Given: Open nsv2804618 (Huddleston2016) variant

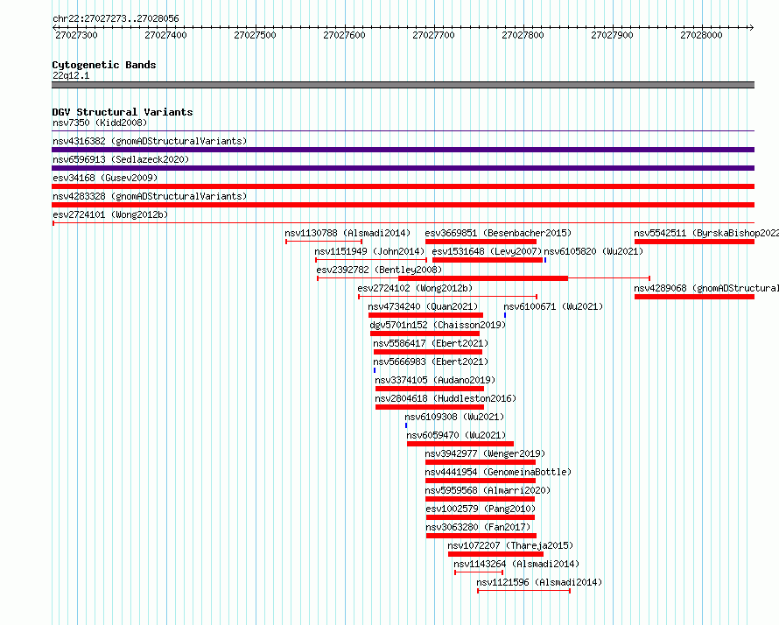Looking at the screenshot, I should click(x=446, y=398).
